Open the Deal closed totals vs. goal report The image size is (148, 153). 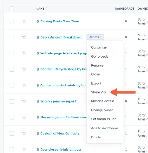point(61,149)
